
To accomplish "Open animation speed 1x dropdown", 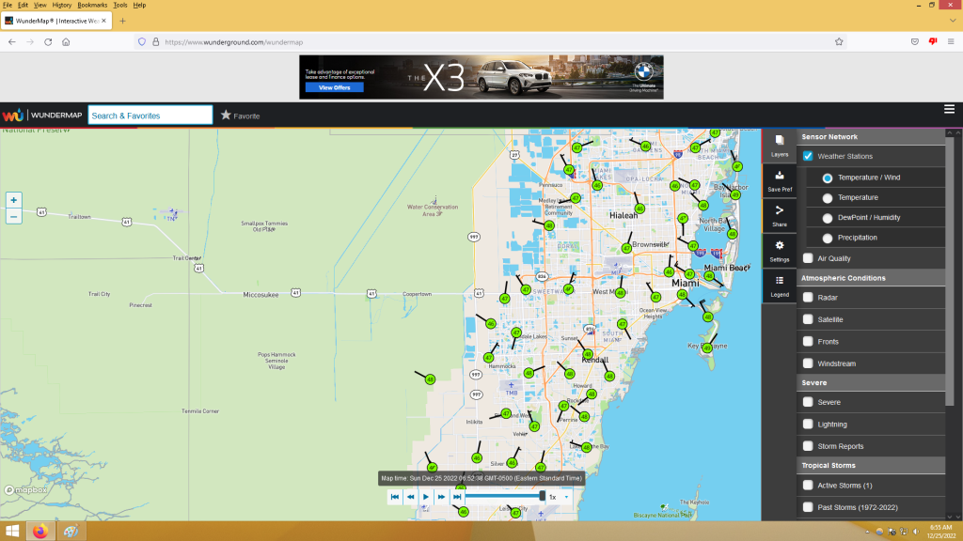I will point(559,497).
